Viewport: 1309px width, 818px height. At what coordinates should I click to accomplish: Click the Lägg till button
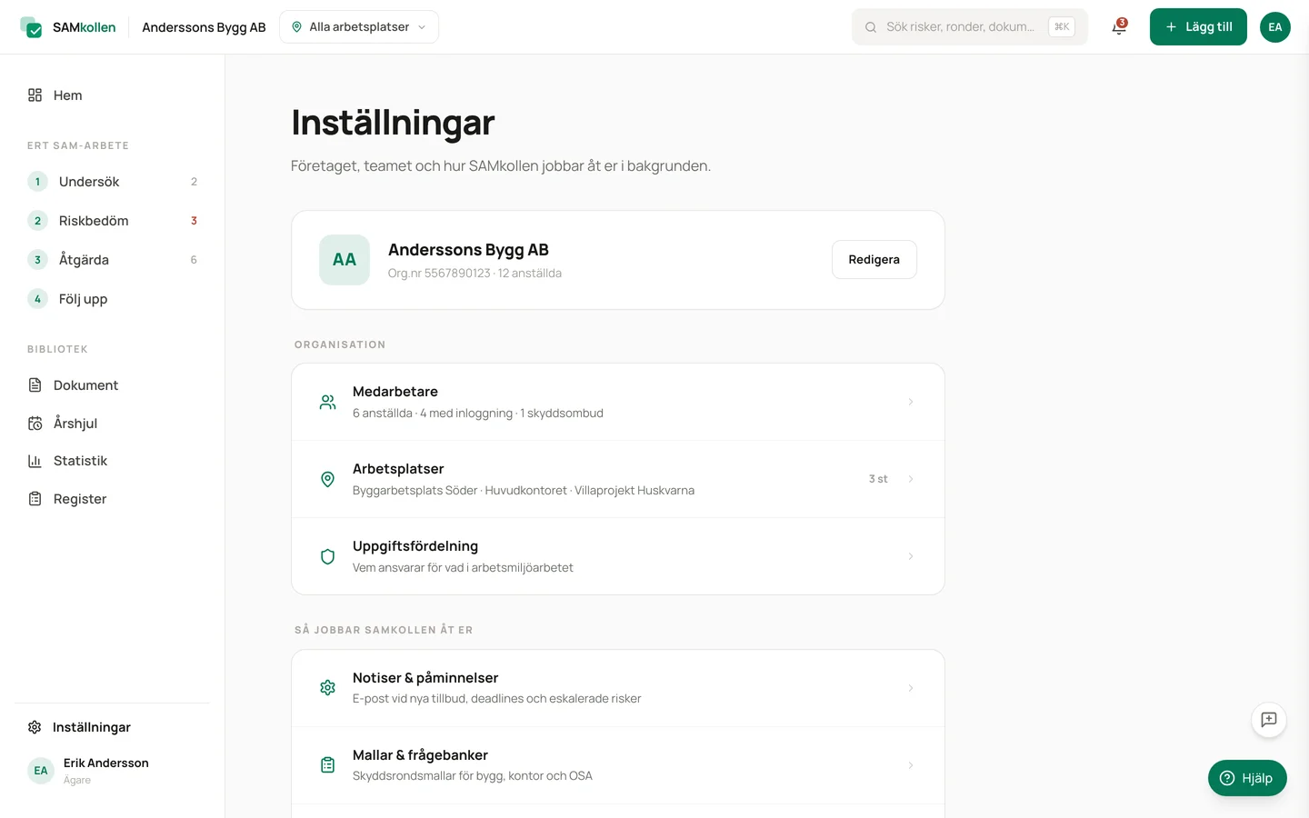1198,27
